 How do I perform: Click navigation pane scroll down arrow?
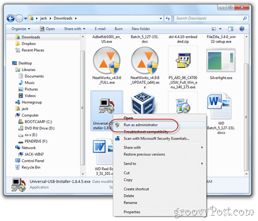tap(83, 174)
